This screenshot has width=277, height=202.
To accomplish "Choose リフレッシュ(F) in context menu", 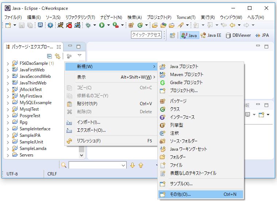I will [x=111, y=141].
